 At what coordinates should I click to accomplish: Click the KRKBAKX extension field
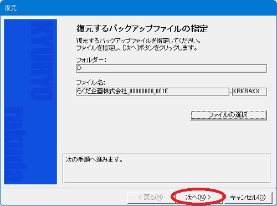[x=249, y=92]
